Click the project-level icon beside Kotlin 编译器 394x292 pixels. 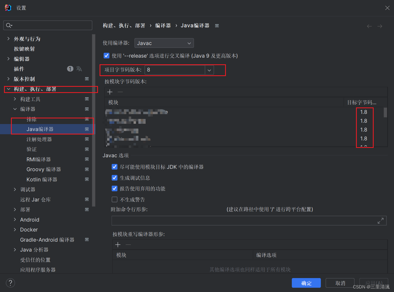coord(87,179)
